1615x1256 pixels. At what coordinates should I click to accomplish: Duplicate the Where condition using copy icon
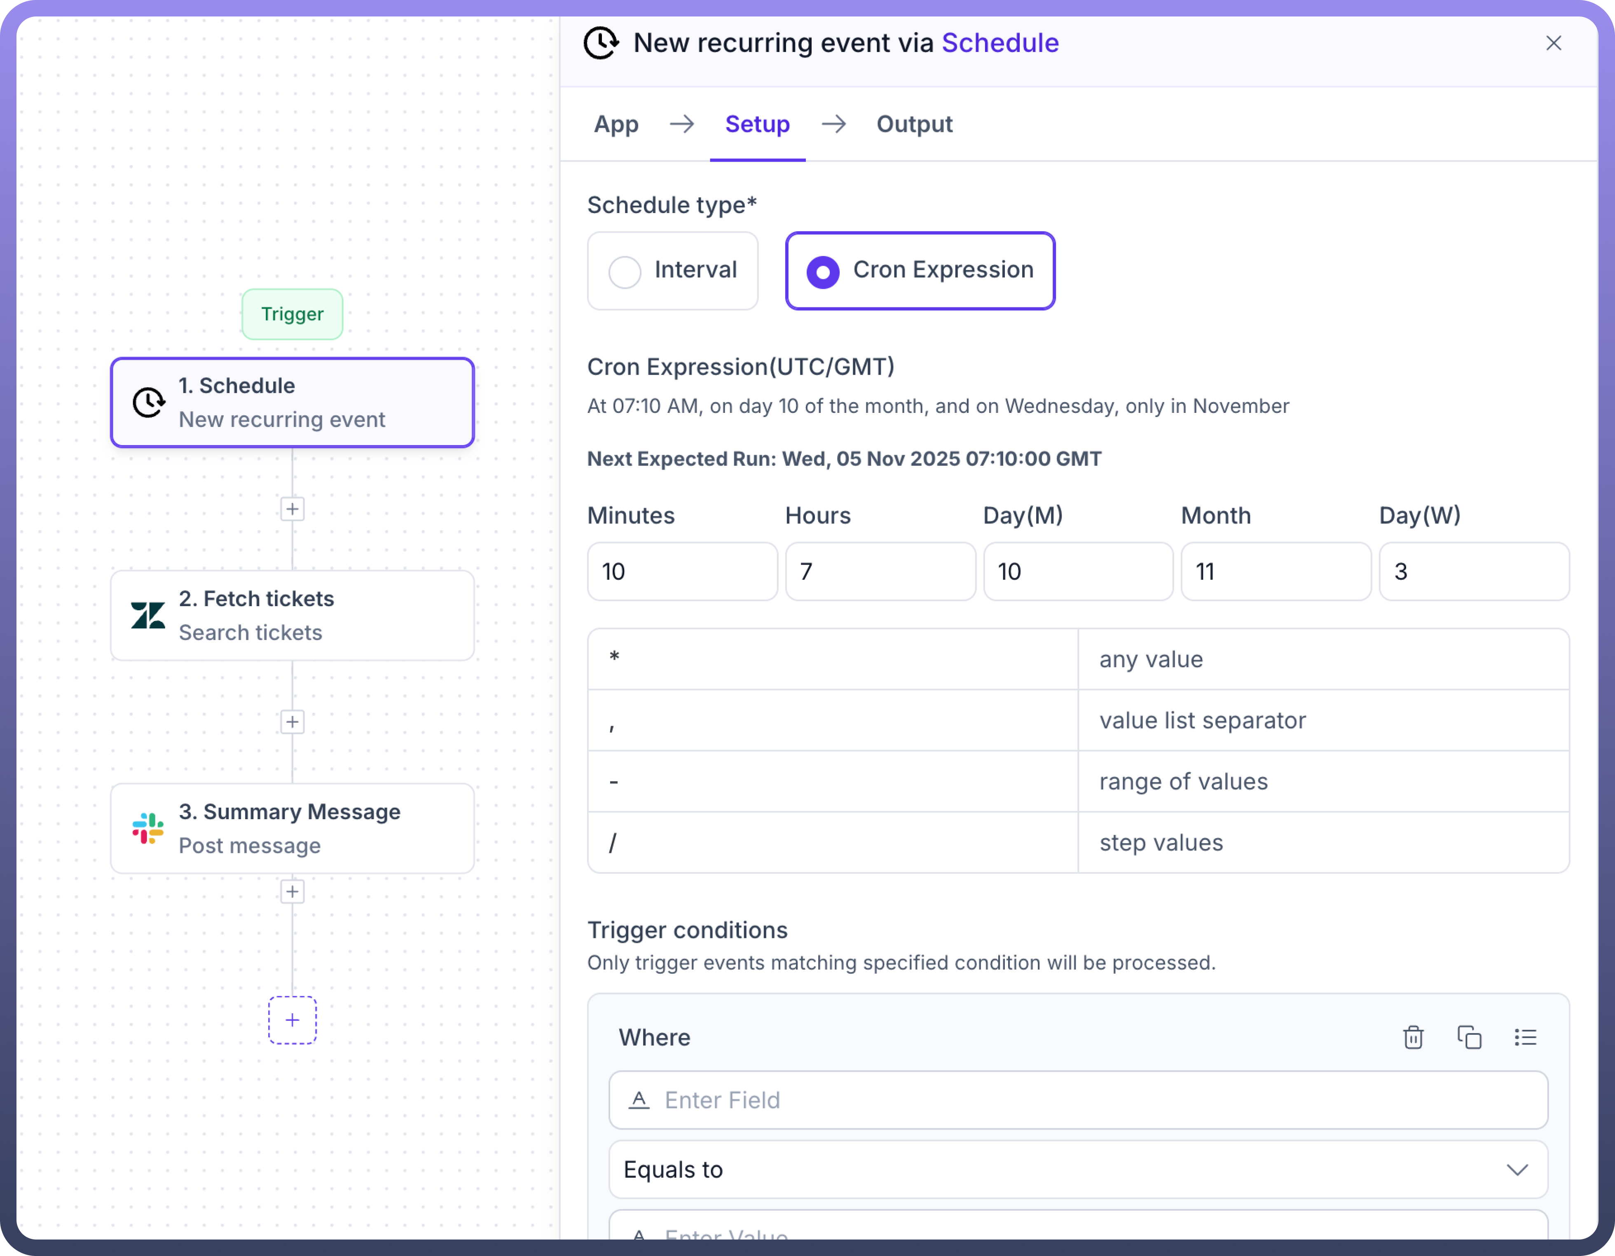(1469, 1037)
